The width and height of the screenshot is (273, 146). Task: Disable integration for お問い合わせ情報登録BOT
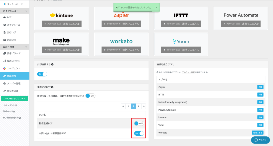click(139, 133)
